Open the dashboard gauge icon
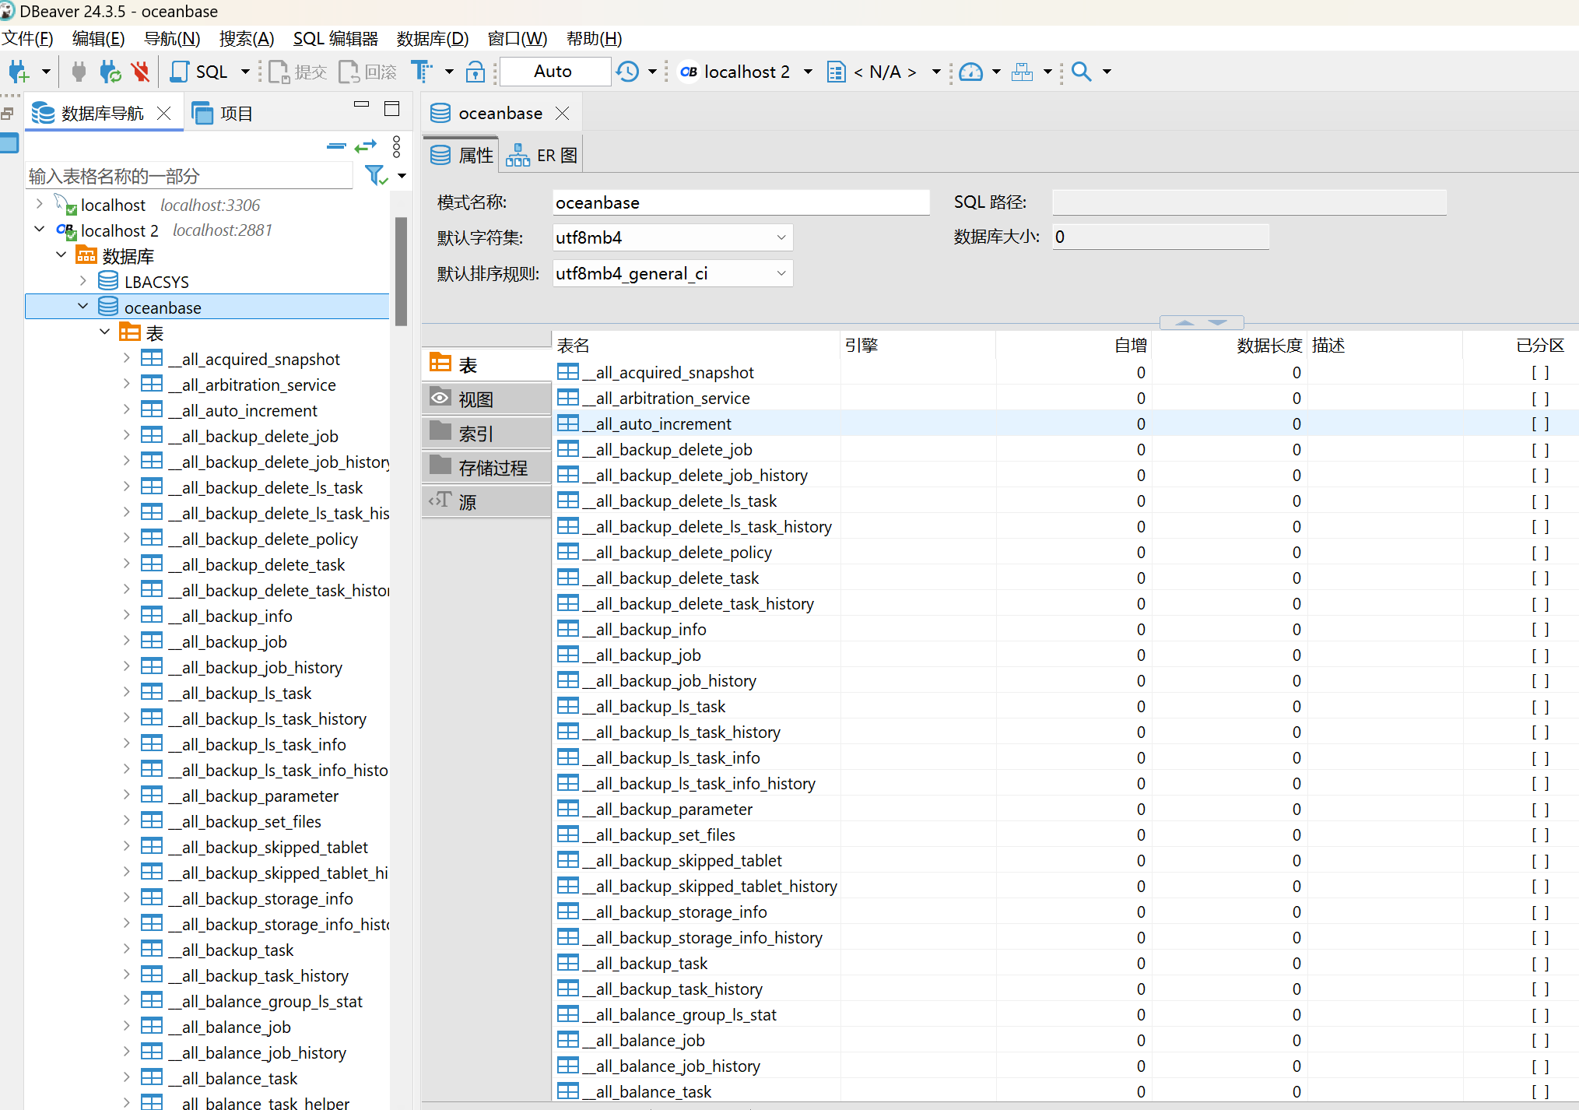 pos(970,72)
